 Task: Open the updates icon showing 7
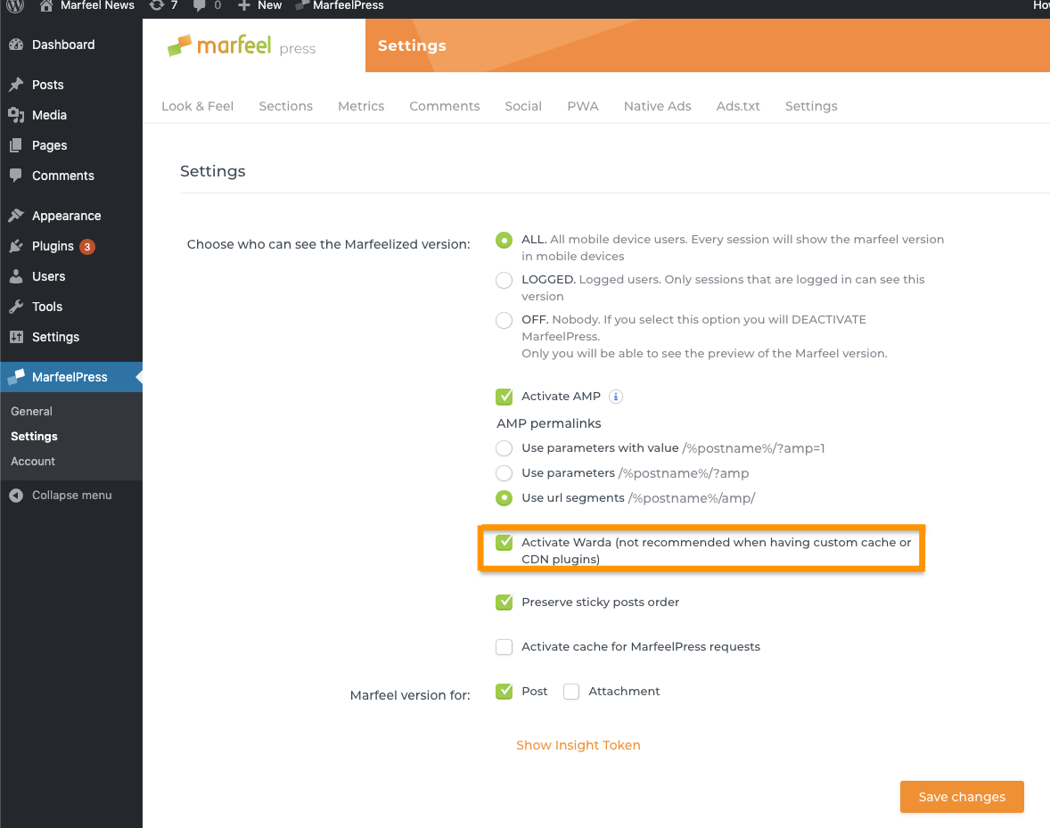[157, 5]
